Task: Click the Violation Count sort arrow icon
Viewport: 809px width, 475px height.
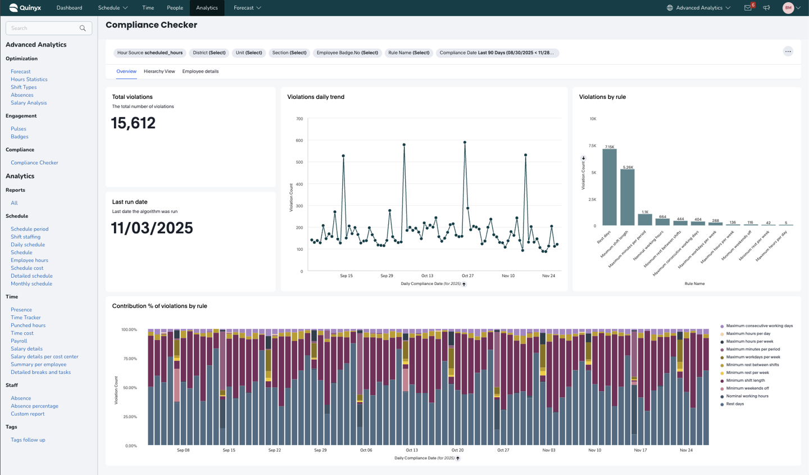Action: pos(583,159)
